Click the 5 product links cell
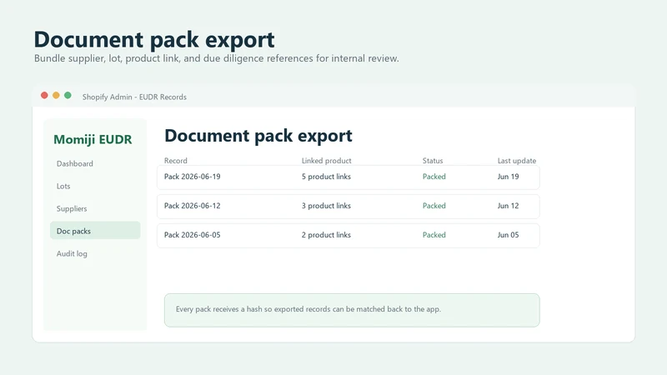This screenshot has width=667, height=375. tap(326, 177)
